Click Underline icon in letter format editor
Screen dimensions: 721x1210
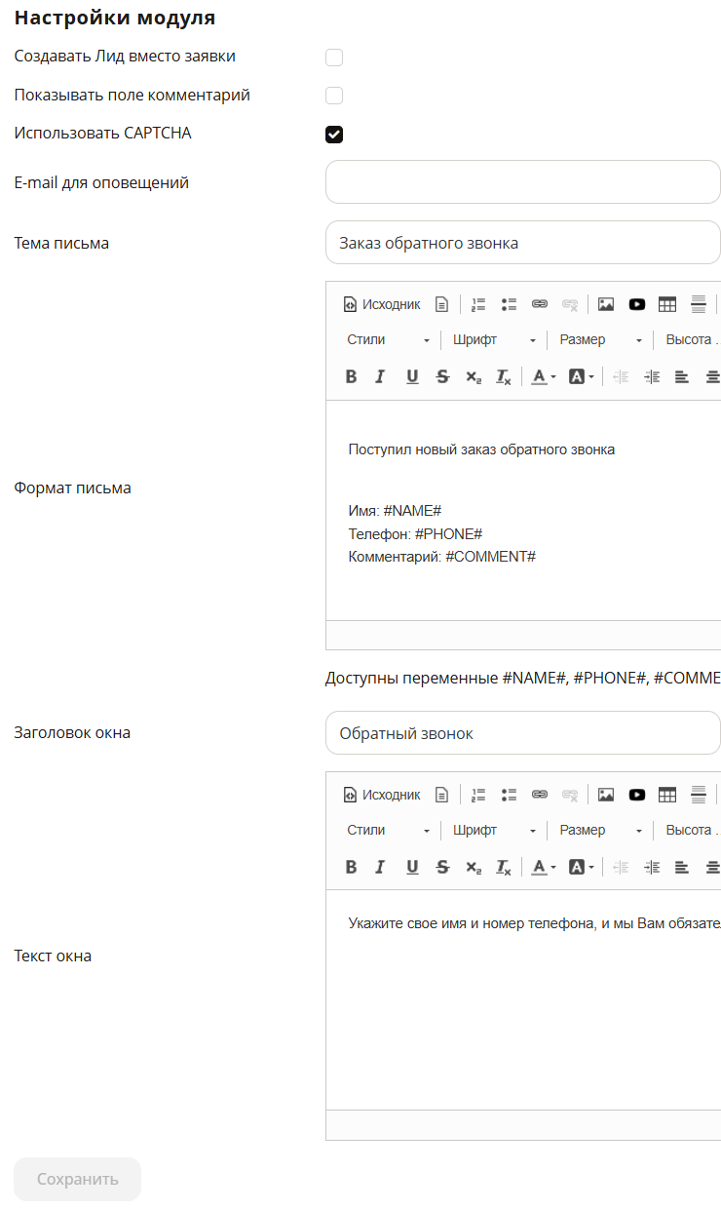[412, 376]
